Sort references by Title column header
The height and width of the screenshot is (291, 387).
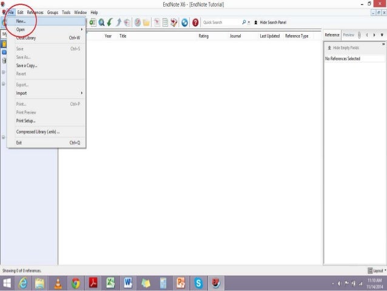point(123,36)
